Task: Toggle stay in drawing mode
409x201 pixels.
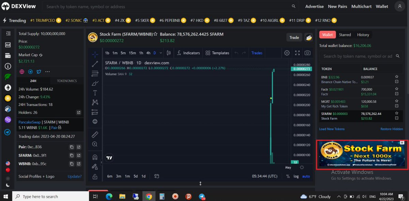Action: [x=95, y=167]
